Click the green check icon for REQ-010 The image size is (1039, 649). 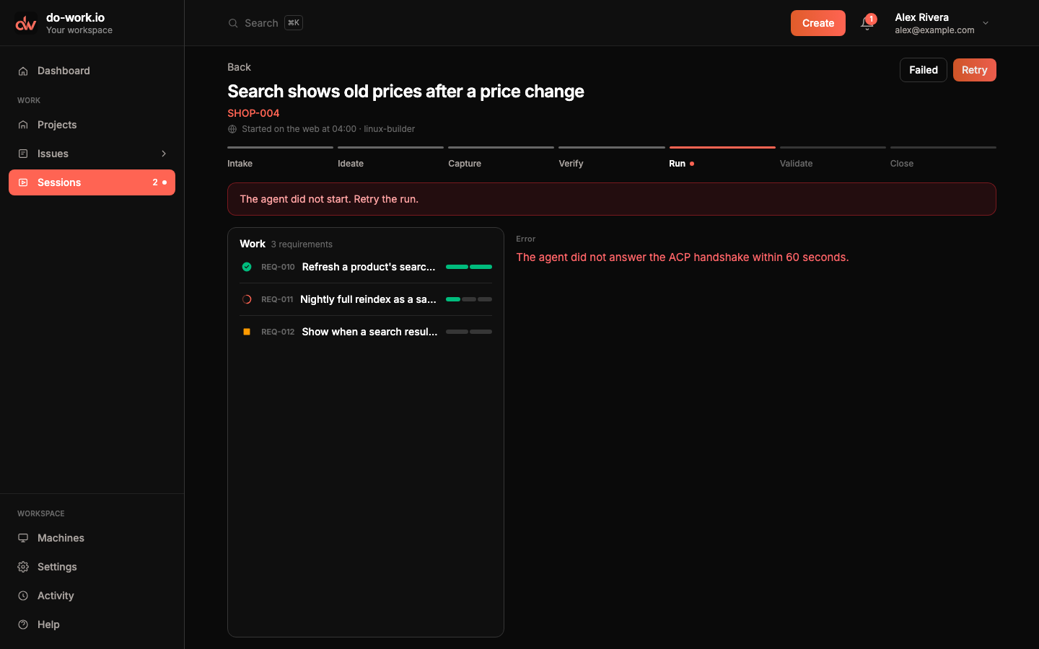247,267
